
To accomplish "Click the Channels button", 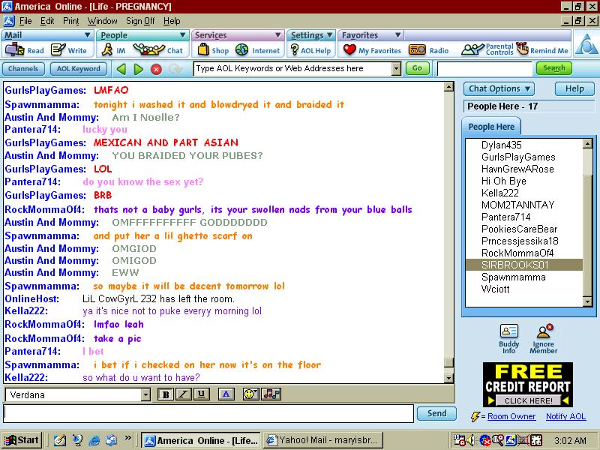I will click(x=23, y=69).
